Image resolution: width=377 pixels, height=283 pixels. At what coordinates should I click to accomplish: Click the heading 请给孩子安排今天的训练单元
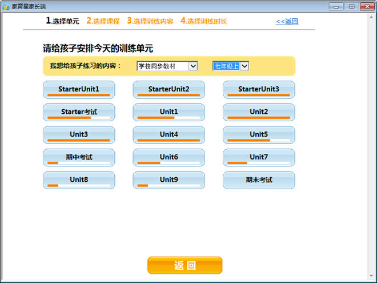98,49
